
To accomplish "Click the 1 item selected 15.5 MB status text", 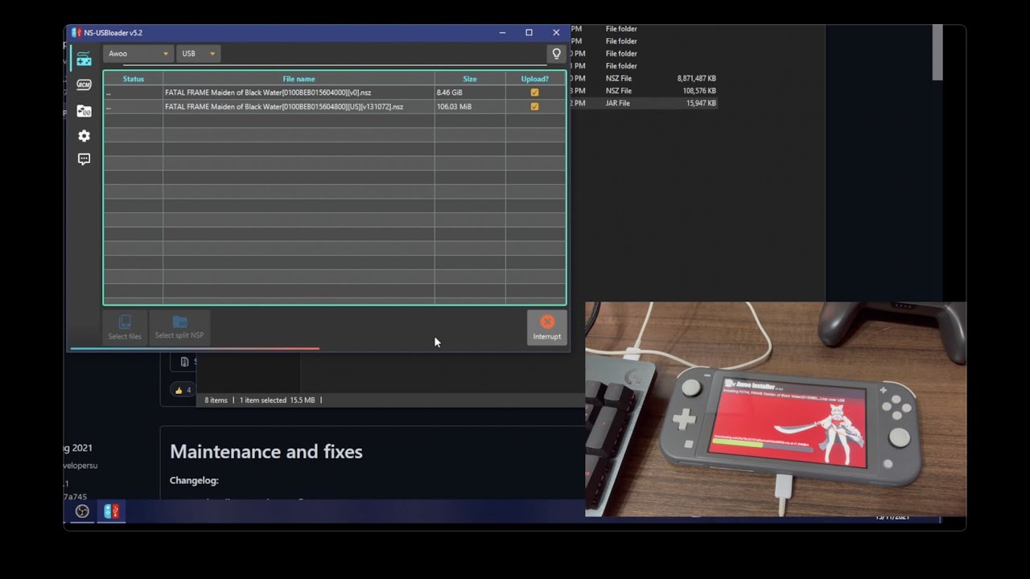I will (277, 400).
